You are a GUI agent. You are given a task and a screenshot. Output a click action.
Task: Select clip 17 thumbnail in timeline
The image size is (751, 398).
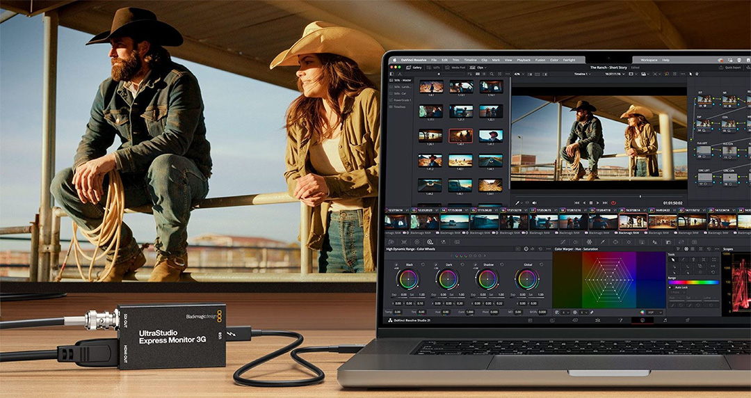click(544, 221)
